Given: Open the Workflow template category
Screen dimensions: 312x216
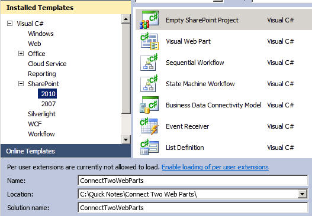Looking at the screenshot, I should (x=41, y=134).
